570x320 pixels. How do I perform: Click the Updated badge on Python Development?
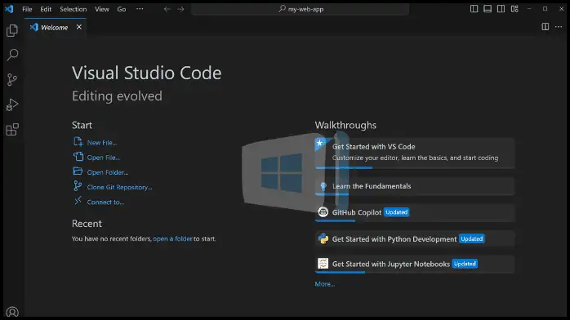click(471, 238)
